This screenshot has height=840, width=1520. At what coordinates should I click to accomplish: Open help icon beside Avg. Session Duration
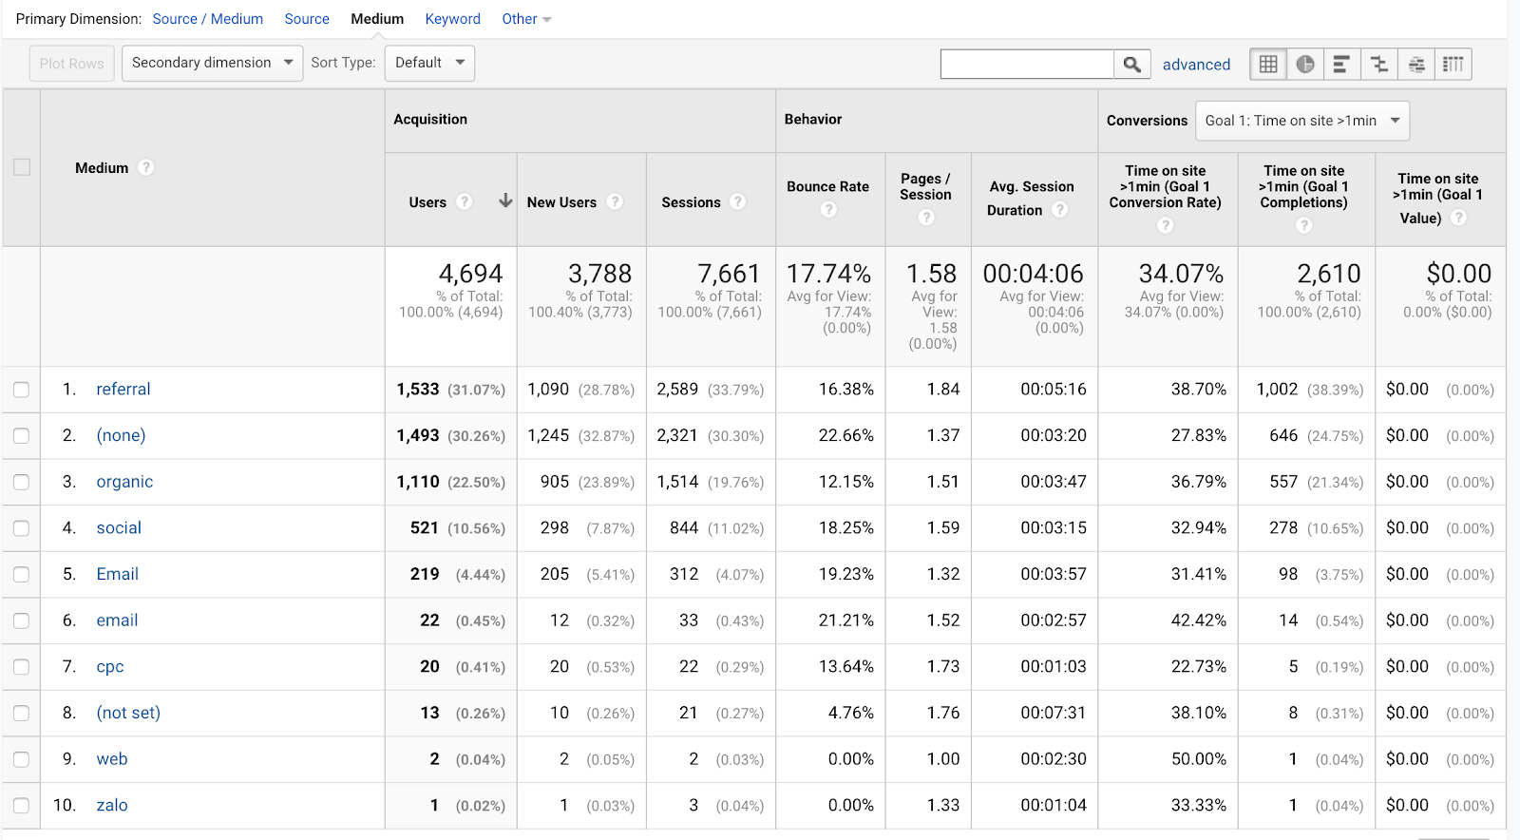pos(1060,209)
